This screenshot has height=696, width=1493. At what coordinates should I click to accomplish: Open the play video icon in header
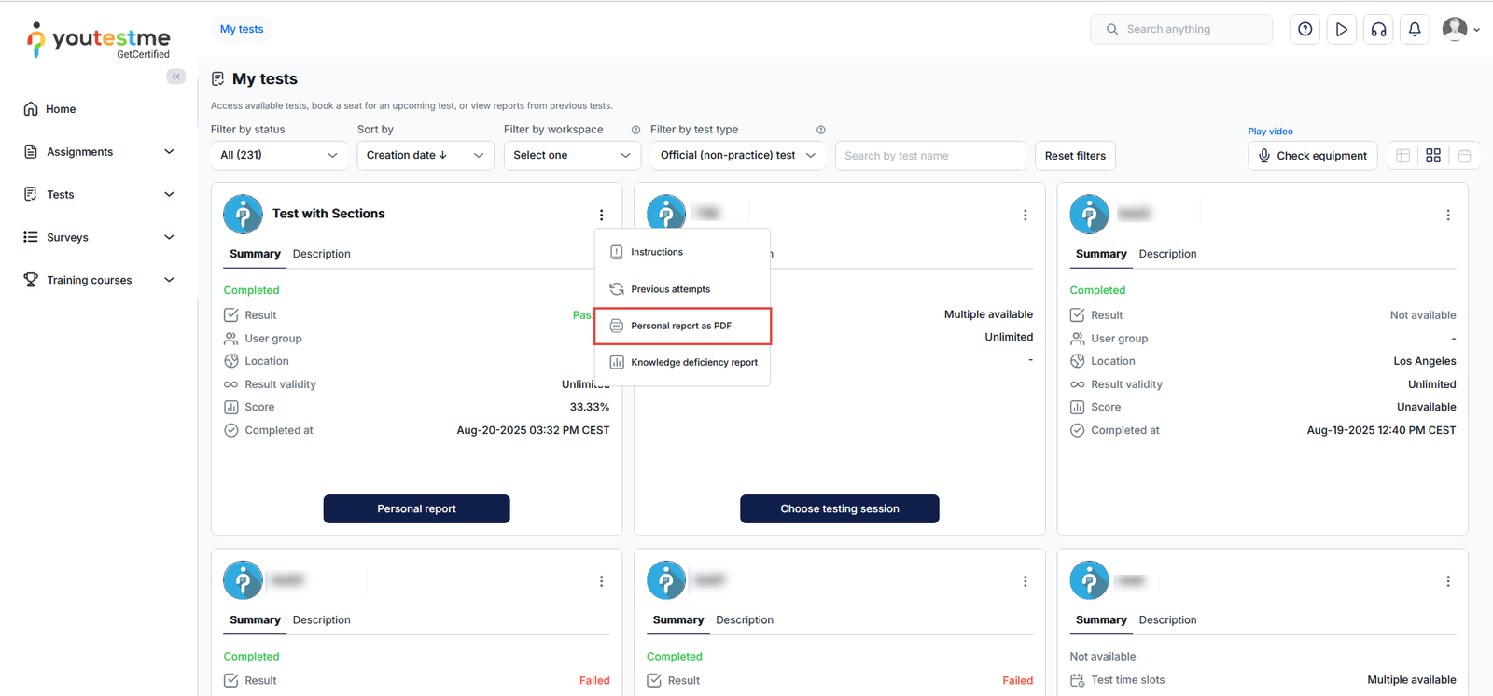[x=1341, y=29]
